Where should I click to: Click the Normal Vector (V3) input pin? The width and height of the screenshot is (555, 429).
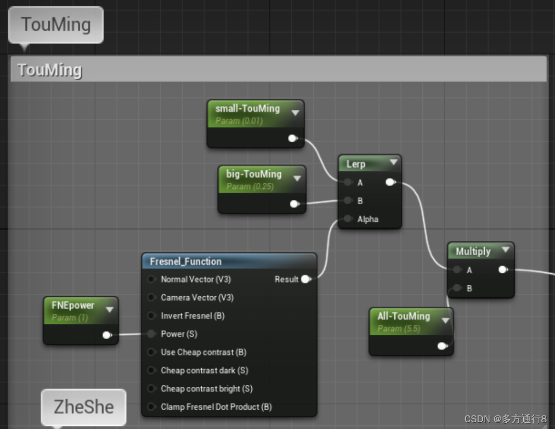[151, 279]
